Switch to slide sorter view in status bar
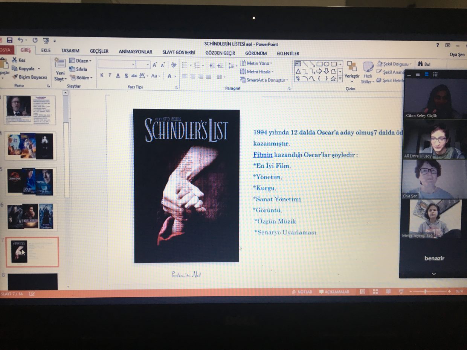The height and width of the screenshot is (350, 467). click(x=375, y=292)
